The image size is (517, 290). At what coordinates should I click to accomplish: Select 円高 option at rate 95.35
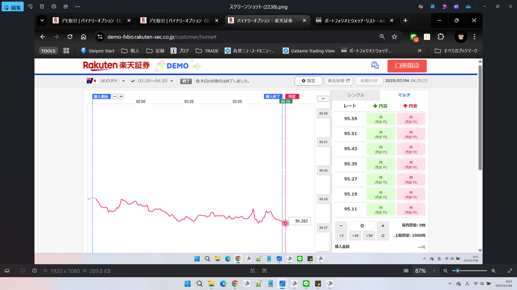(x=380, y=164)
